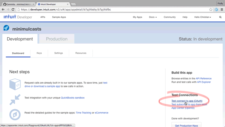Click the page icon in the address bar
The width and height of the screenshot is (225, 127).
pyautogui.click(x=18, y=9)
